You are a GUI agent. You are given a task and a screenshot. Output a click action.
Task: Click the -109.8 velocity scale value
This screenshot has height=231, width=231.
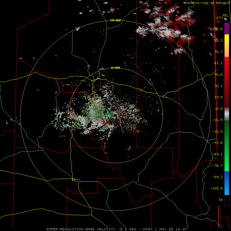[x=216, y=188]
